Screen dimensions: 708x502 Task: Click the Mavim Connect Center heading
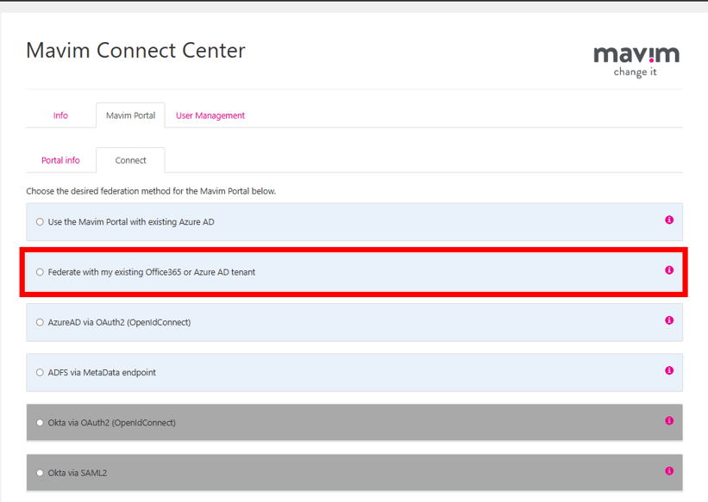(135, 50)
